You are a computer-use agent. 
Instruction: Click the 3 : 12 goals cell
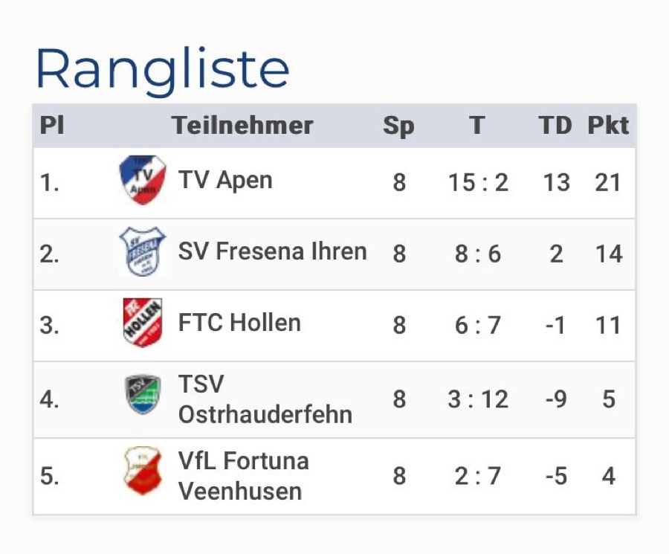click(478, 399)
